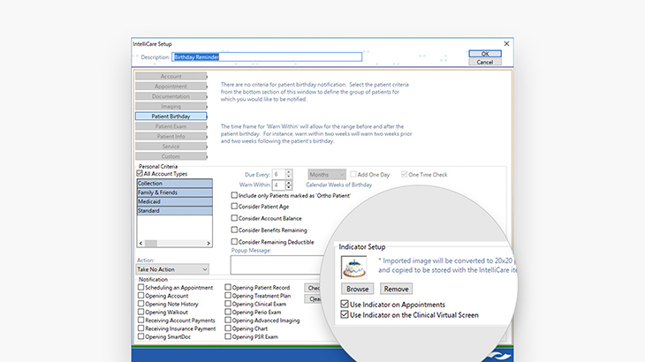This screenshot has height=362, width=645.
Task: Check Opening Account notification
Action: point(140,296)
